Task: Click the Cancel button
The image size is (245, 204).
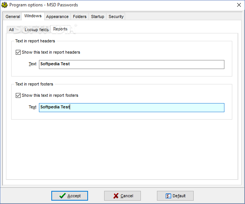Action: point(122,196)
